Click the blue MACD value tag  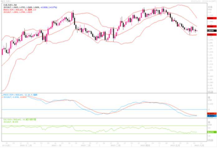[210, 116]
